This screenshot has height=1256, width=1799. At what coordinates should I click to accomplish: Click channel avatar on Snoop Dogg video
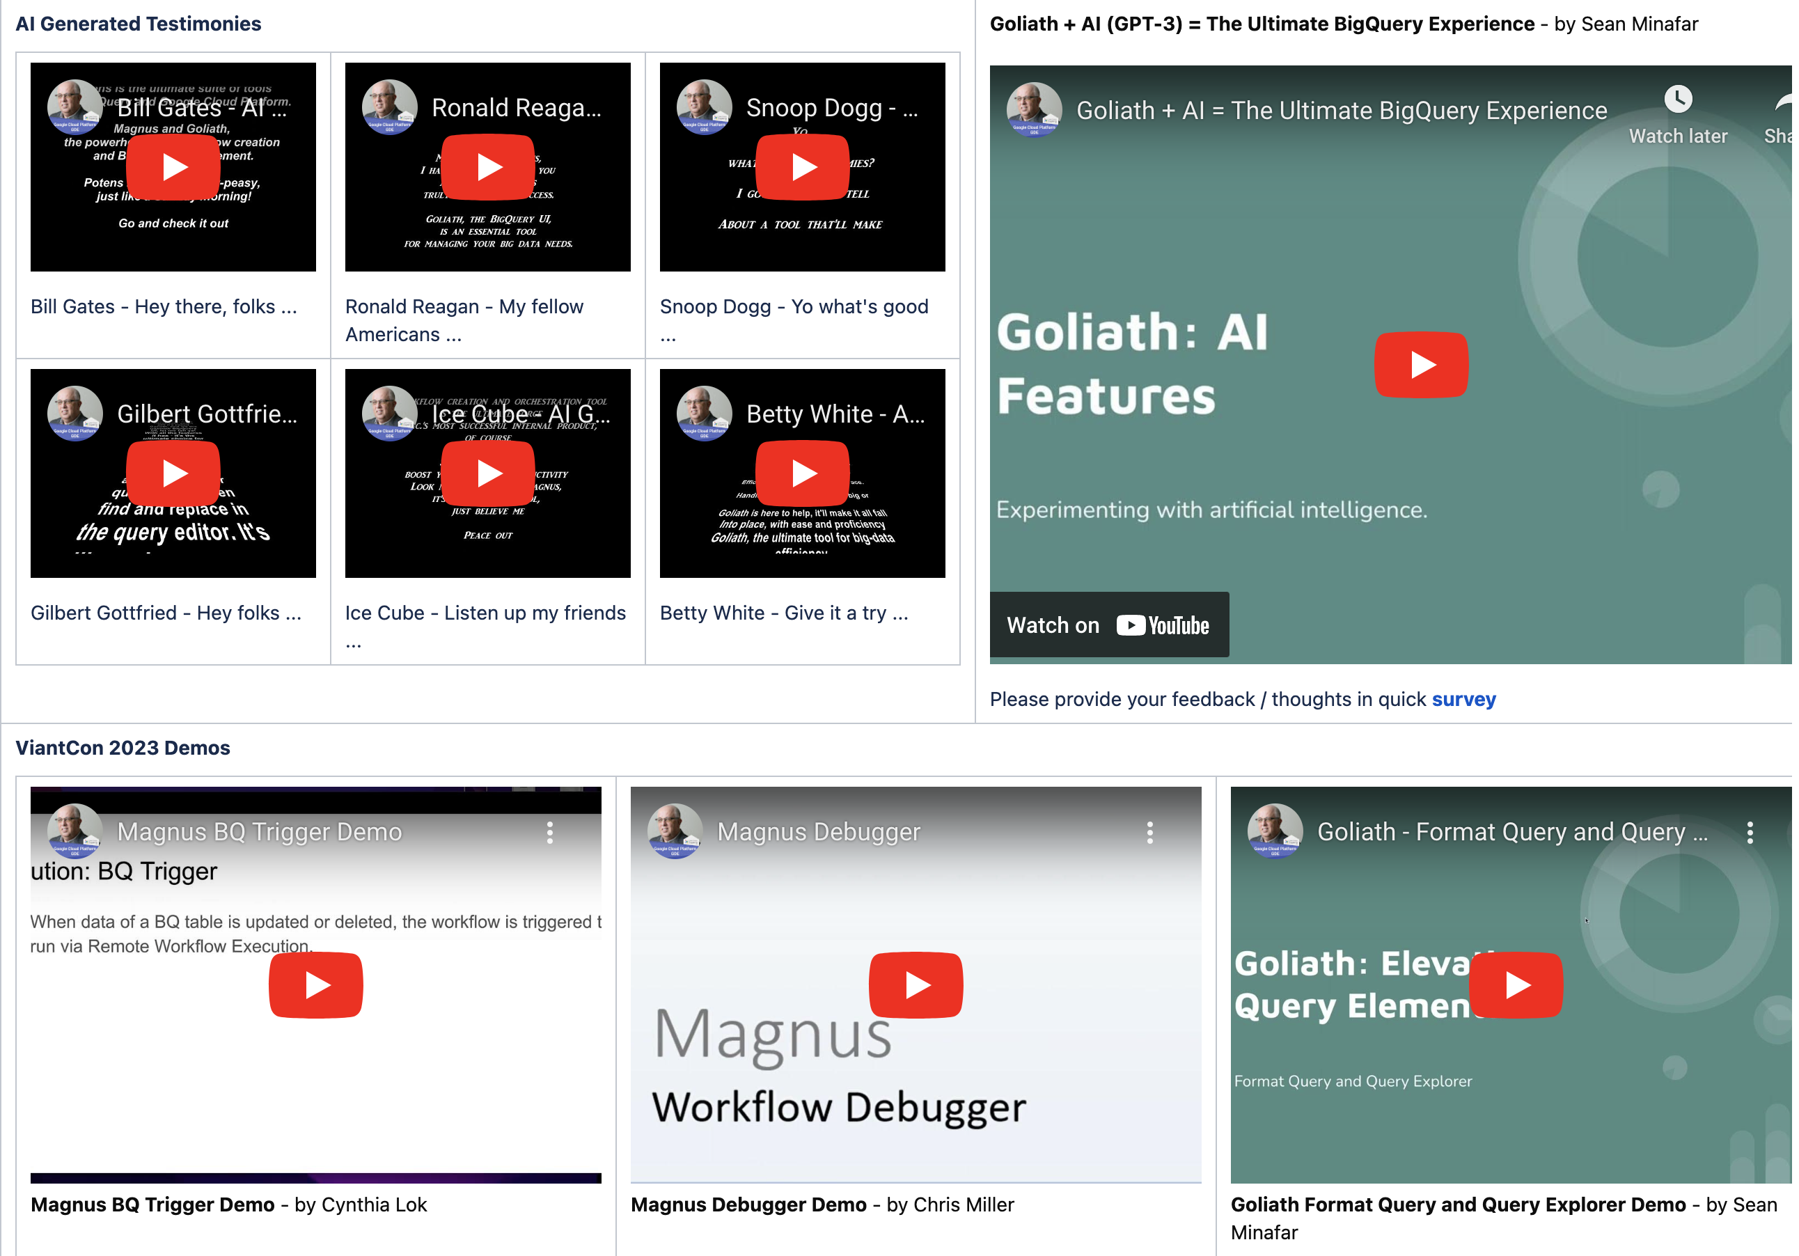tap(705, 107)
